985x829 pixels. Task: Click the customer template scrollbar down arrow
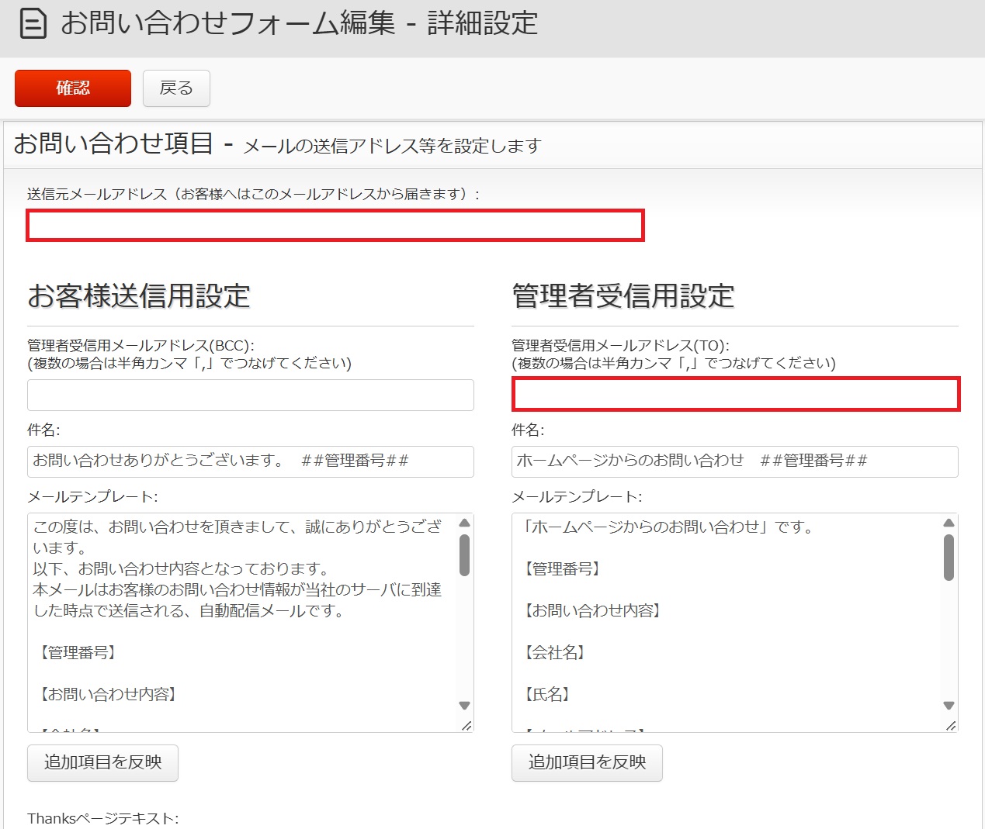click(464, 706)
